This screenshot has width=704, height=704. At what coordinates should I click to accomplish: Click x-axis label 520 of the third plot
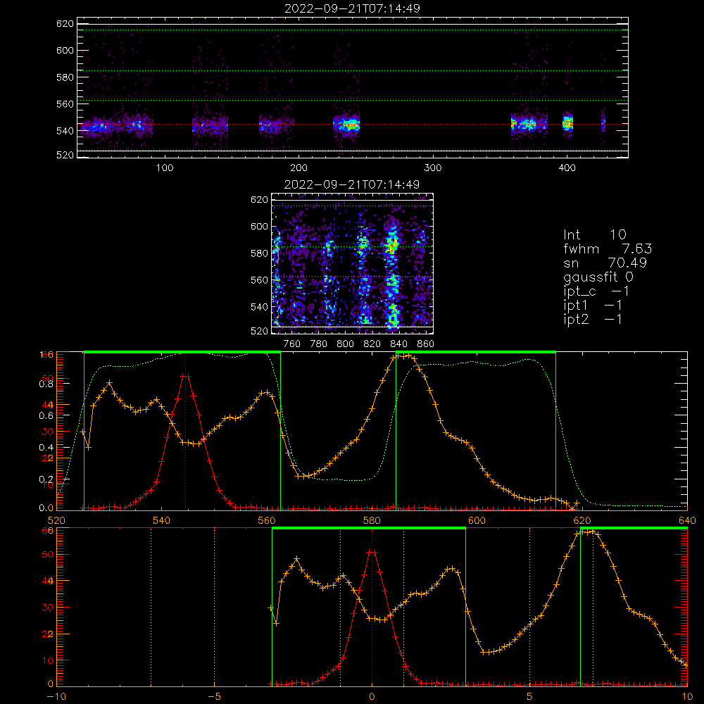tap(56, 520)
